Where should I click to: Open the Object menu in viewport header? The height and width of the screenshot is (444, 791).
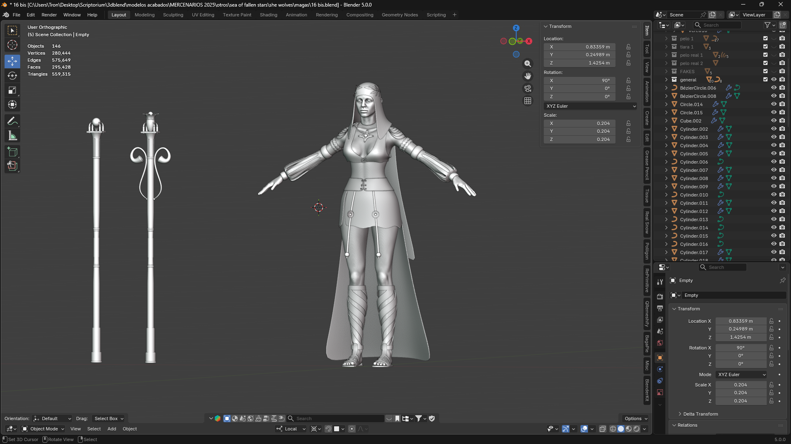coord(130,429)
